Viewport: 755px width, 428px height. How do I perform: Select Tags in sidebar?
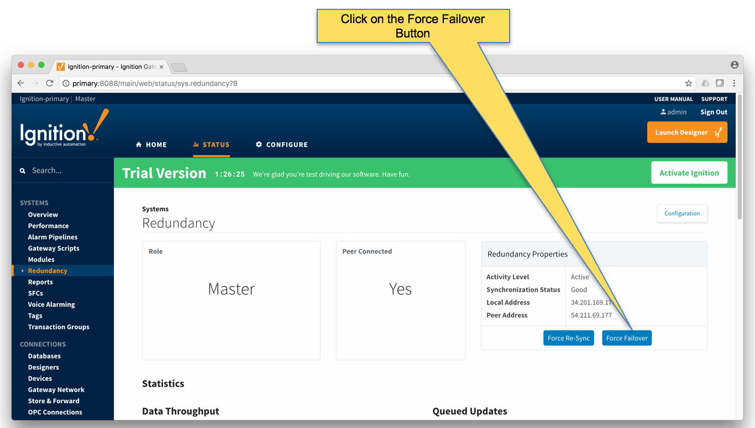coord(35,316)
